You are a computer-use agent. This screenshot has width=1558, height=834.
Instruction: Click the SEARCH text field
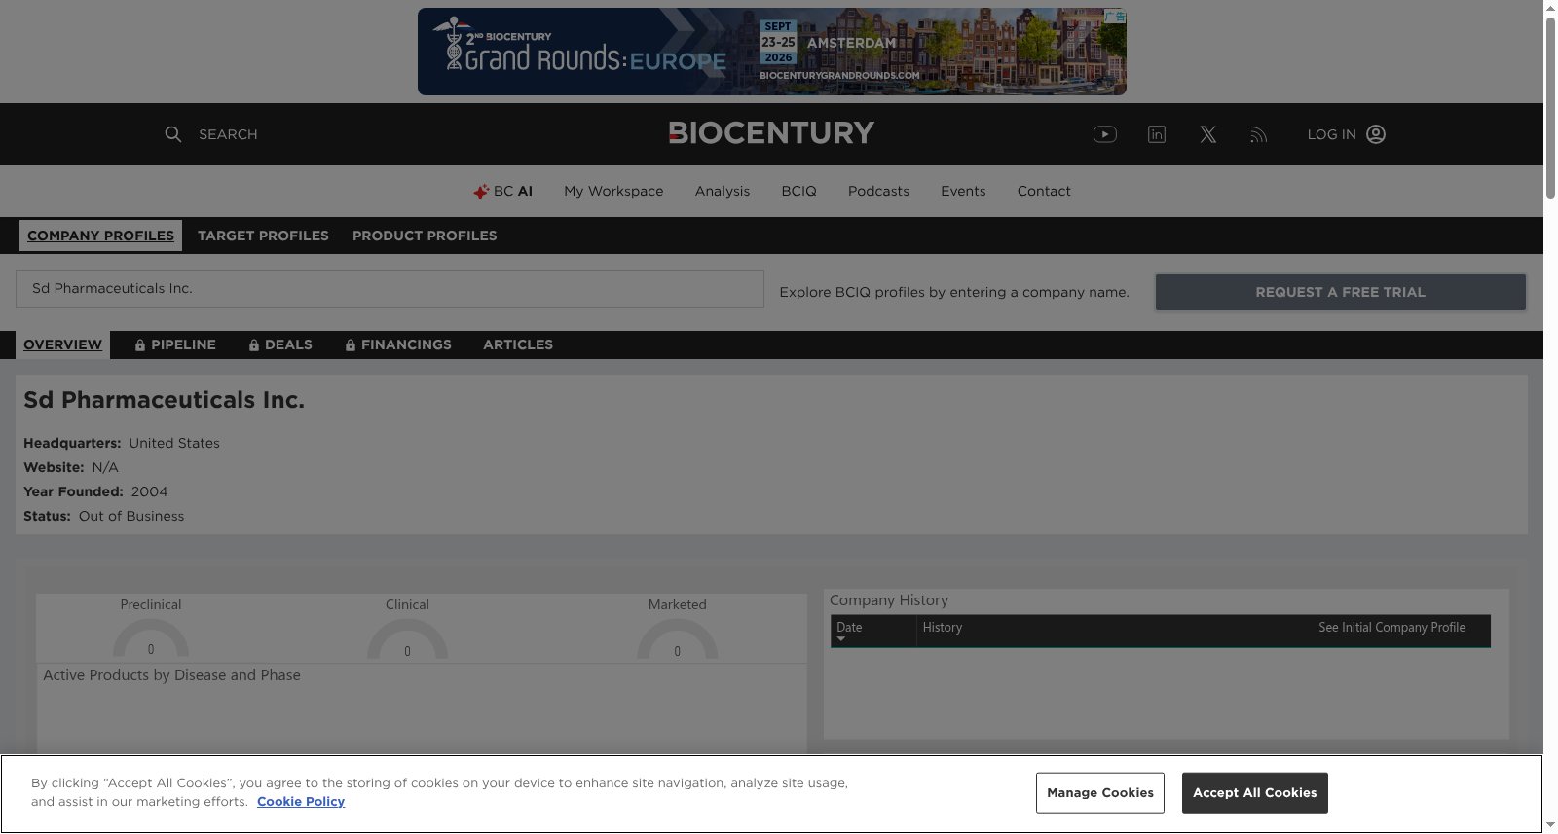(x=228, y=134)
